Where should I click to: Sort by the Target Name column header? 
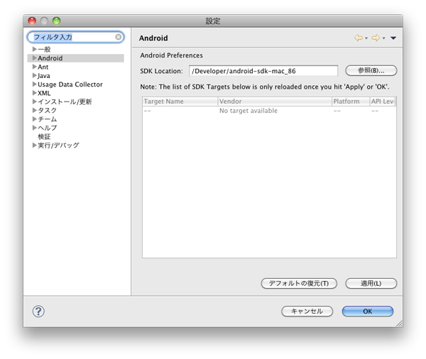[x=180, y=101]
